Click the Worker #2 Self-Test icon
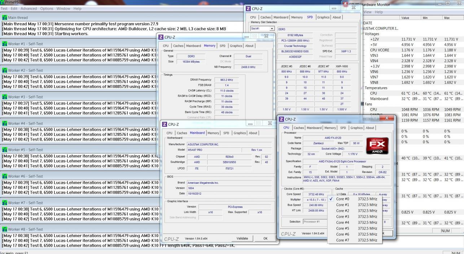Image resolution: width=464 pixels, height=254 pixels. [x=4, y=70]
